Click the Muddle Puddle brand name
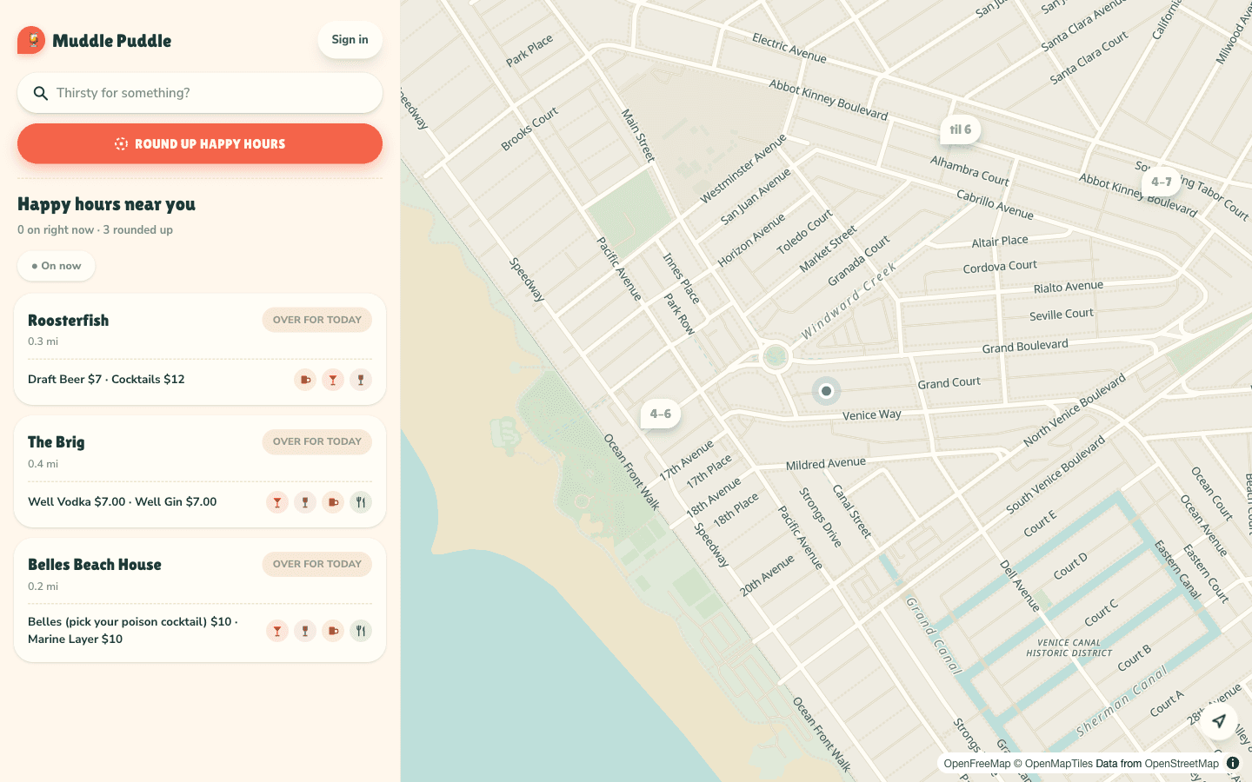 pyautogui.click(x=111, y=41)
